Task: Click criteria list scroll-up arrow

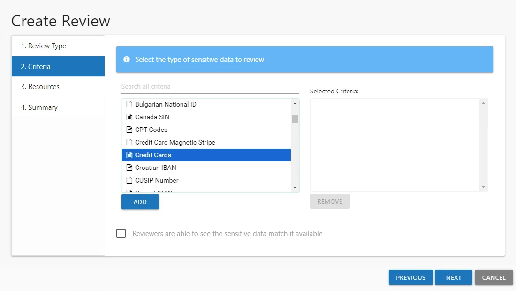Action: (295, 103)
